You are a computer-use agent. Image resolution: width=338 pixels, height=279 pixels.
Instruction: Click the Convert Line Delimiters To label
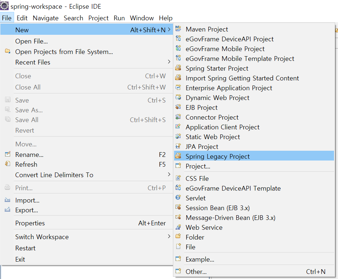point(54,175)
